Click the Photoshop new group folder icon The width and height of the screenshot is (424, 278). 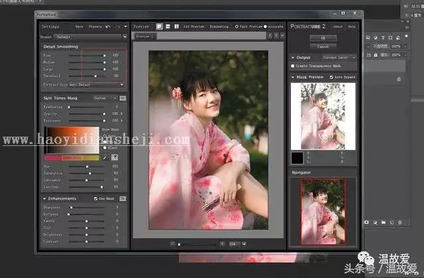(x=384, y=222)
